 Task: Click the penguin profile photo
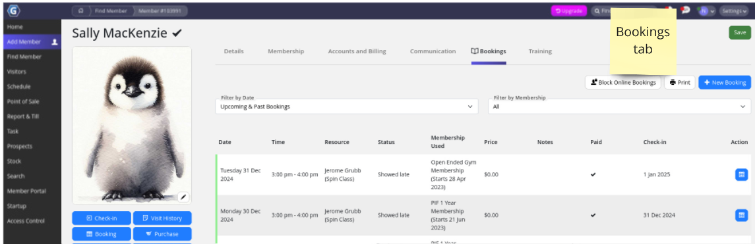(132, 126)
